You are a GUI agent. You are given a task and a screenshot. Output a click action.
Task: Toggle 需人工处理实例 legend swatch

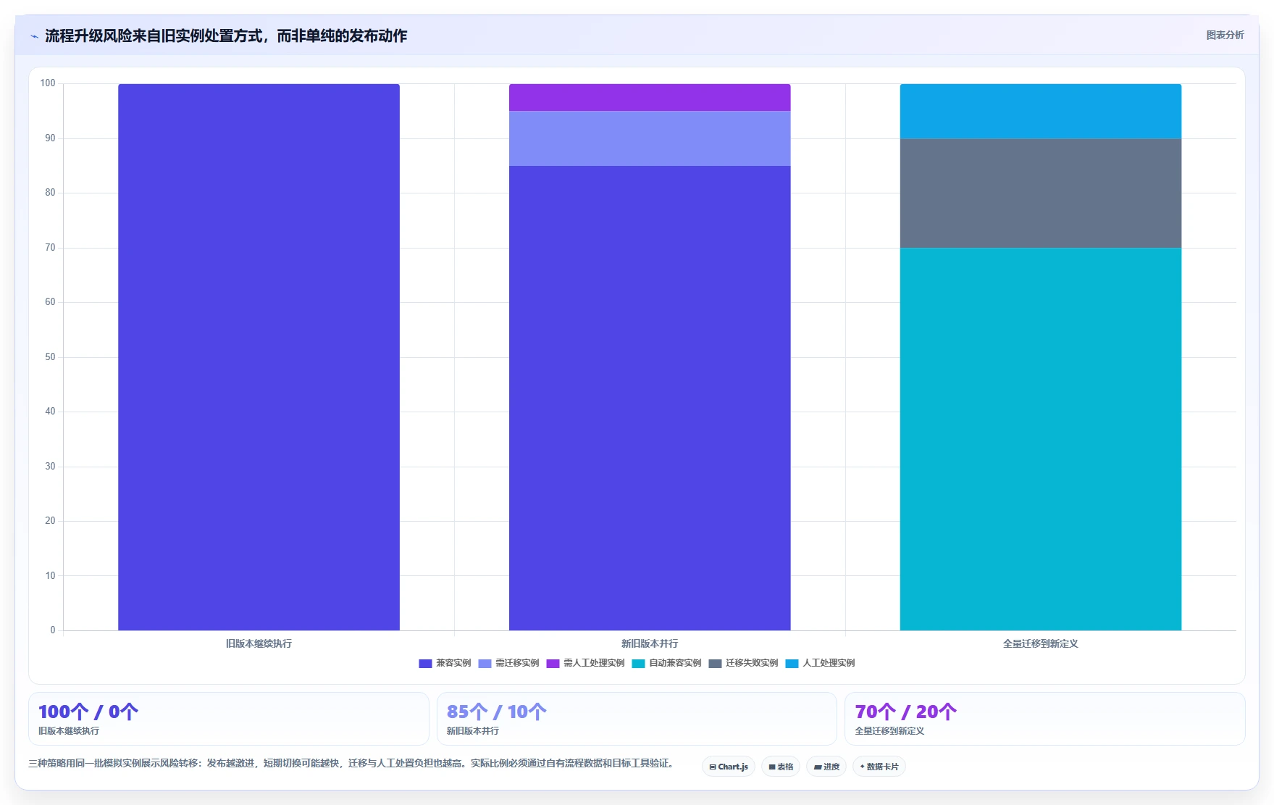click(x=553, y=663)
